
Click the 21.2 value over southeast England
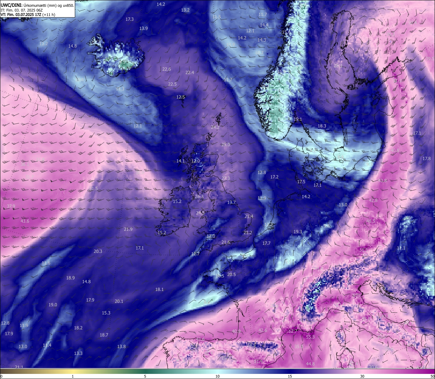pyautogui.click(x=248, y=233)
